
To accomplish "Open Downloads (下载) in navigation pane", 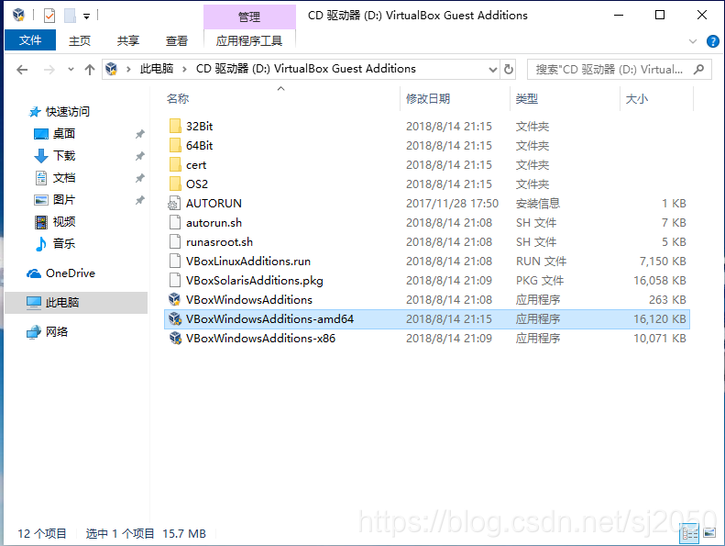I will pos(64,156).
